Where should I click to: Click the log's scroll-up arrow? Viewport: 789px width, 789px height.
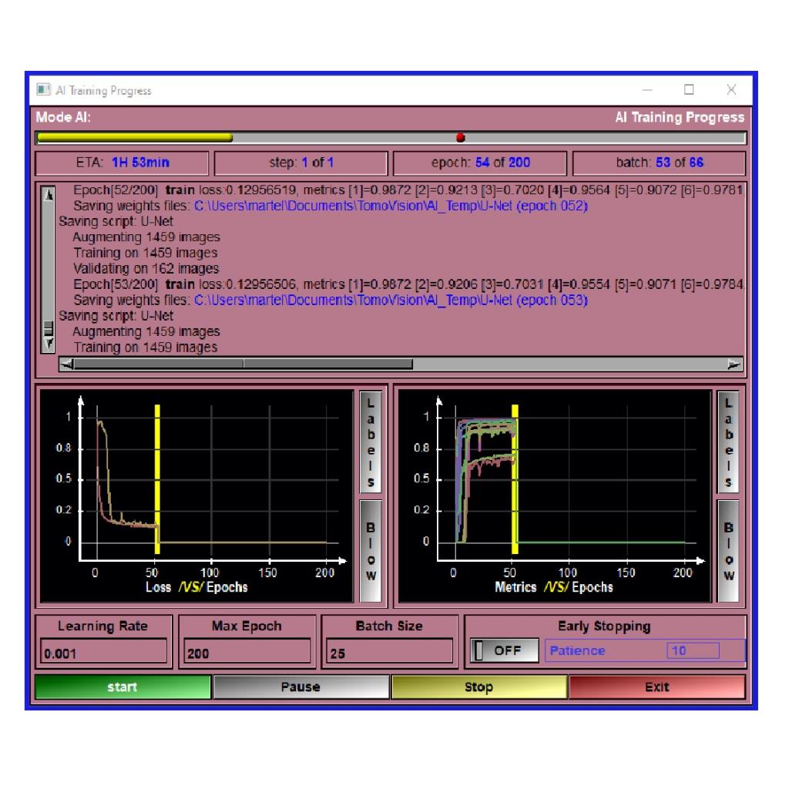click(x=49, y=194)
